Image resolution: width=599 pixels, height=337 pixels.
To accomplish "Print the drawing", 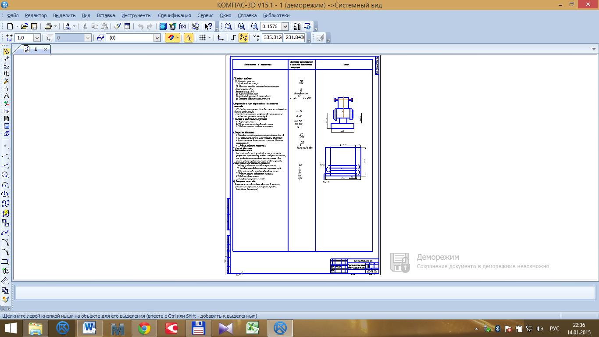I will (x=48, y=26).
